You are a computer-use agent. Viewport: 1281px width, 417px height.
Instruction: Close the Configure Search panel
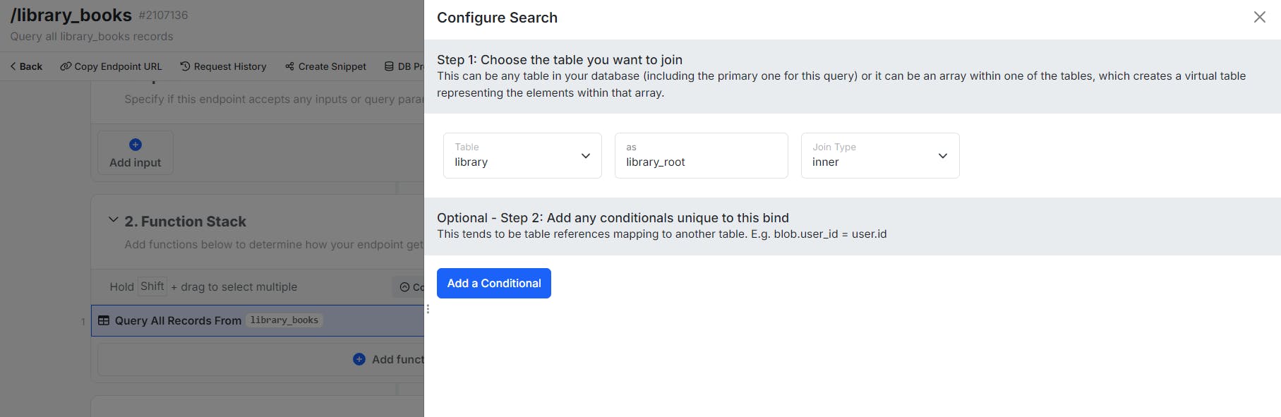click(1259, 17)
